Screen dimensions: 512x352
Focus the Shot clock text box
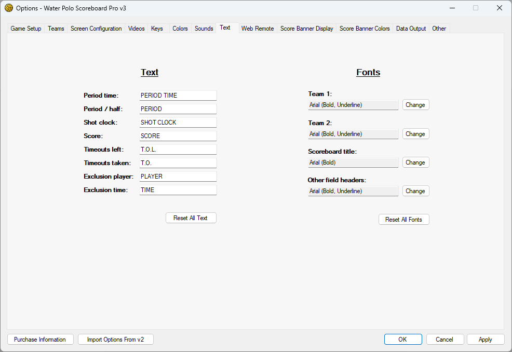point(178,123)
